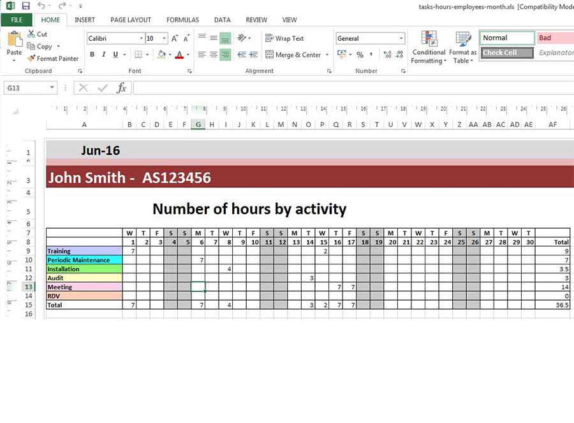Open the Merge & Center dropdown arrow
574x423 pixels.
click(x=328, y=55)
